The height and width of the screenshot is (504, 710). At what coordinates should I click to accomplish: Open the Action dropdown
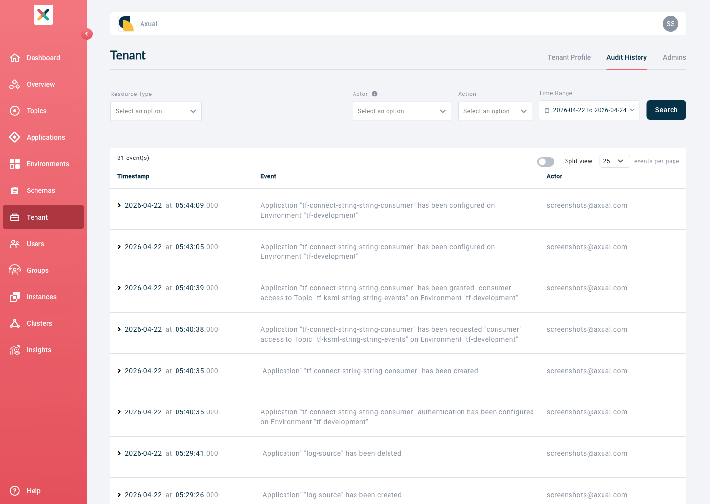click(495, 111)
